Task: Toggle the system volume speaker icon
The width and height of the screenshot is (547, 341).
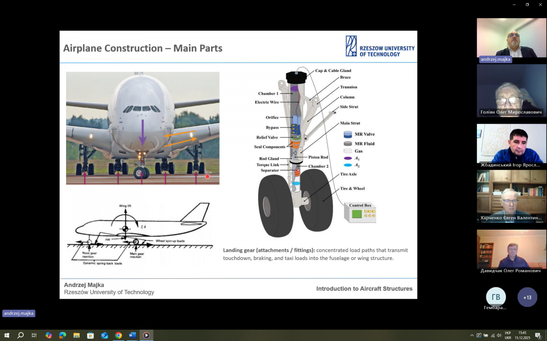Action: tap(499, 336)
